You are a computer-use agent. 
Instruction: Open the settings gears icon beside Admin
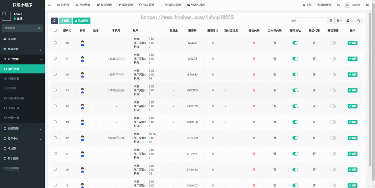[367, 5]
